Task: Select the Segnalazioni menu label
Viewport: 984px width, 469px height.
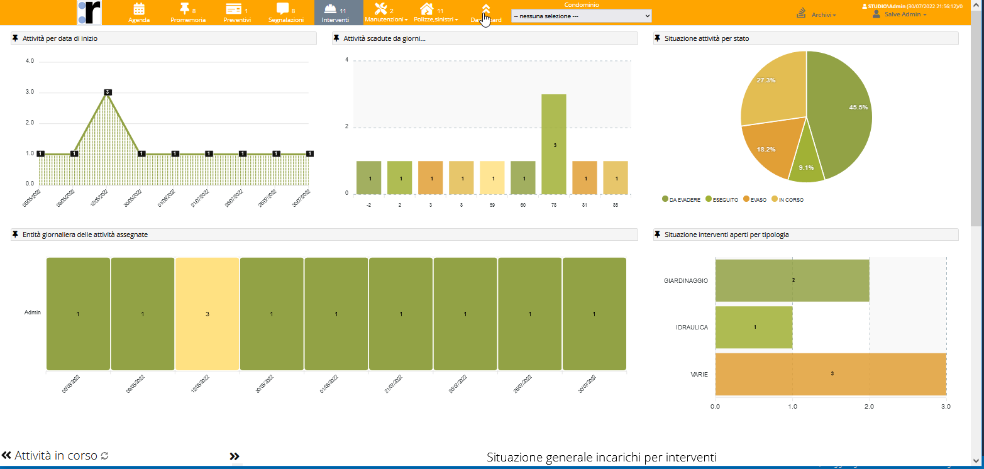Action: point(286,20)
